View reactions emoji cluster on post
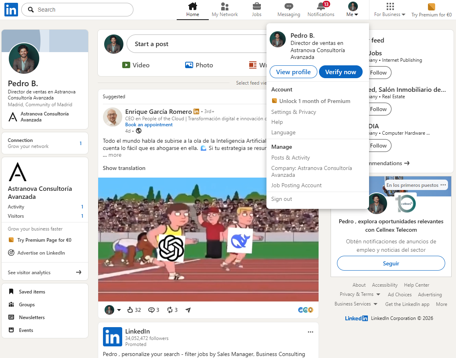456x358 pixels. click(306, 310)
